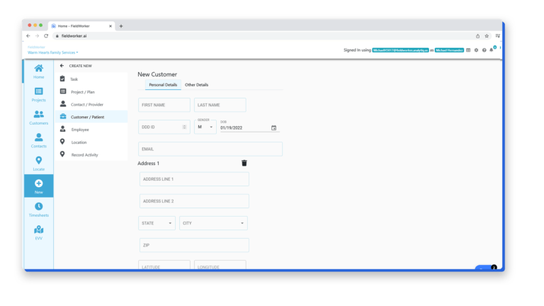The image size is (544, 306).
Task: Open the Gender dropdown
Action: (x=205, y=127)
